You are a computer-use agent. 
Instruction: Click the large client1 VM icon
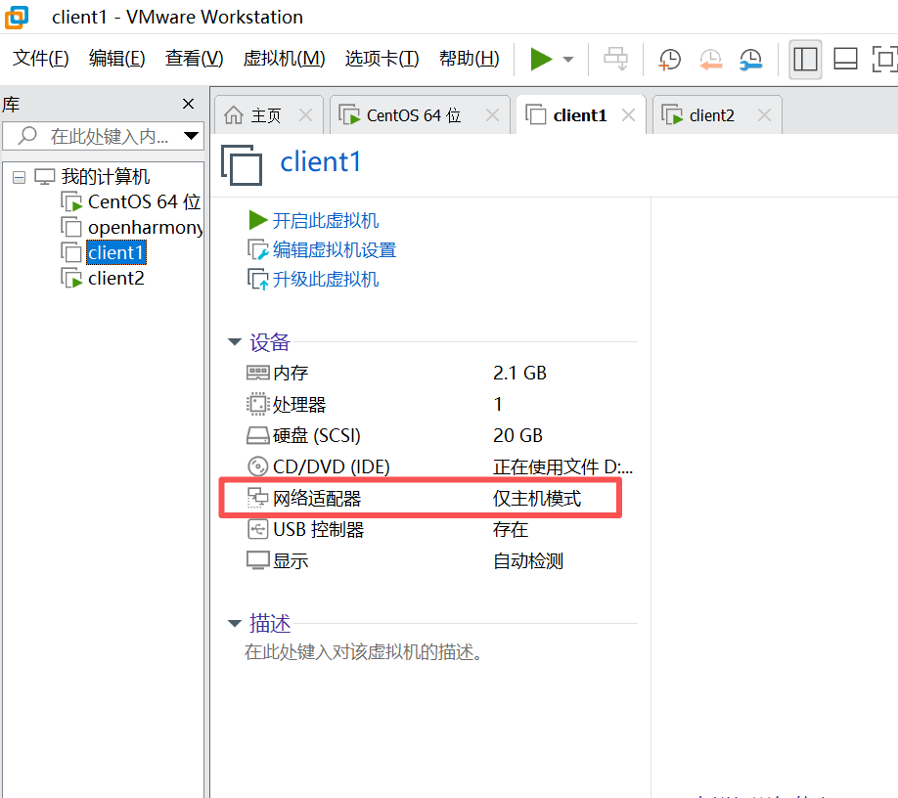242,165
